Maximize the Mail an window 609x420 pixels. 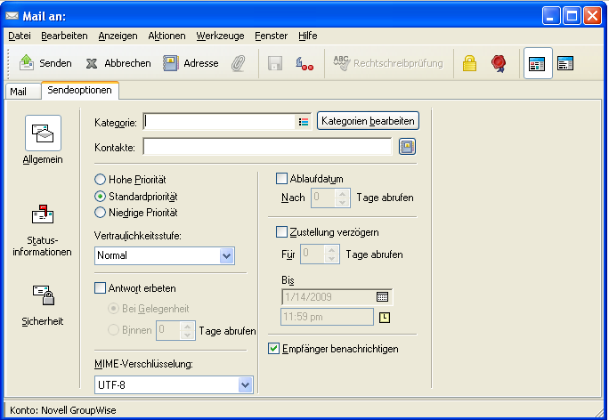click(x=572, y=16)
